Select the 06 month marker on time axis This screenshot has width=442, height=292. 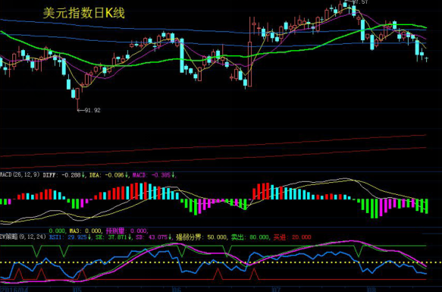pos(176,290)
